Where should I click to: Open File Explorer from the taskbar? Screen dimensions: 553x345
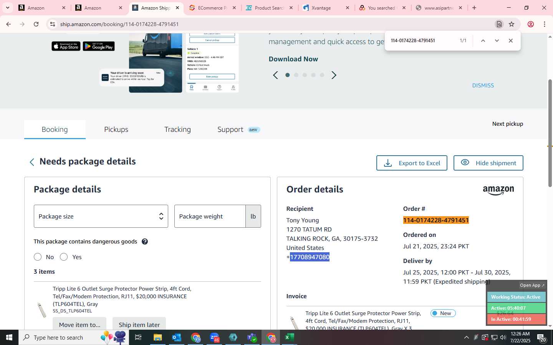158,337
